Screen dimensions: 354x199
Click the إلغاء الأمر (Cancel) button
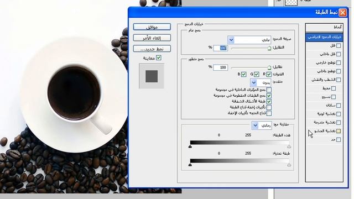coord(152,38)
